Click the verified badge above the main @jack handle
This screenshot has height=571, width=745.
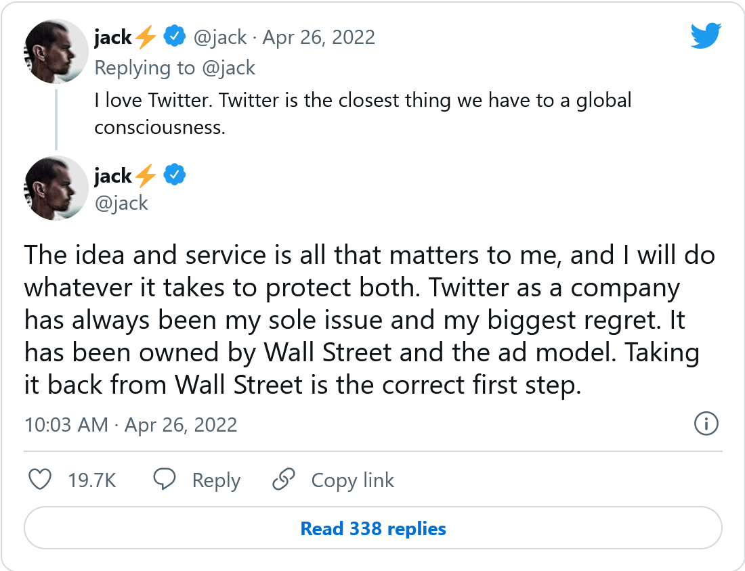pyautogui.click(x=175, y=176)
